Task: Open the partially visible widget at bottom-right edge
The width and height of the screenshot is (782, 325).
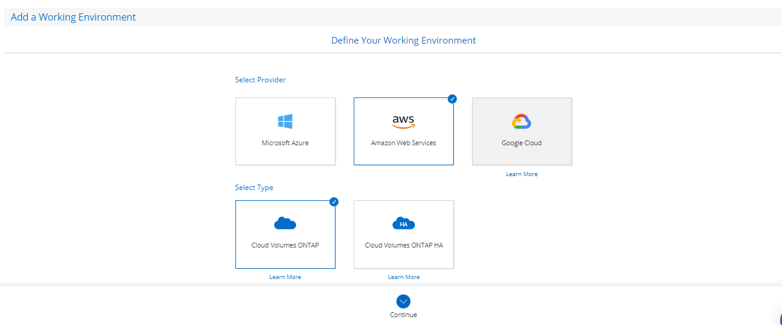Action: 779,320
